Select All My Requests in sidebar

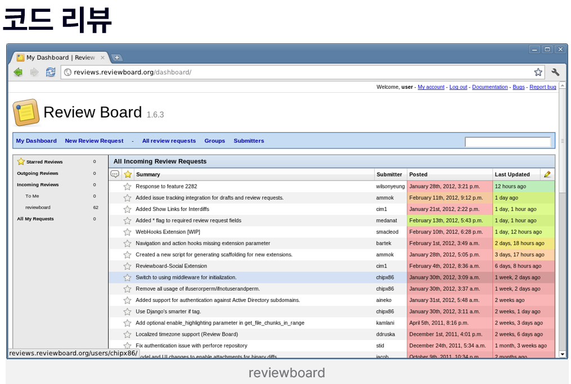35,219
